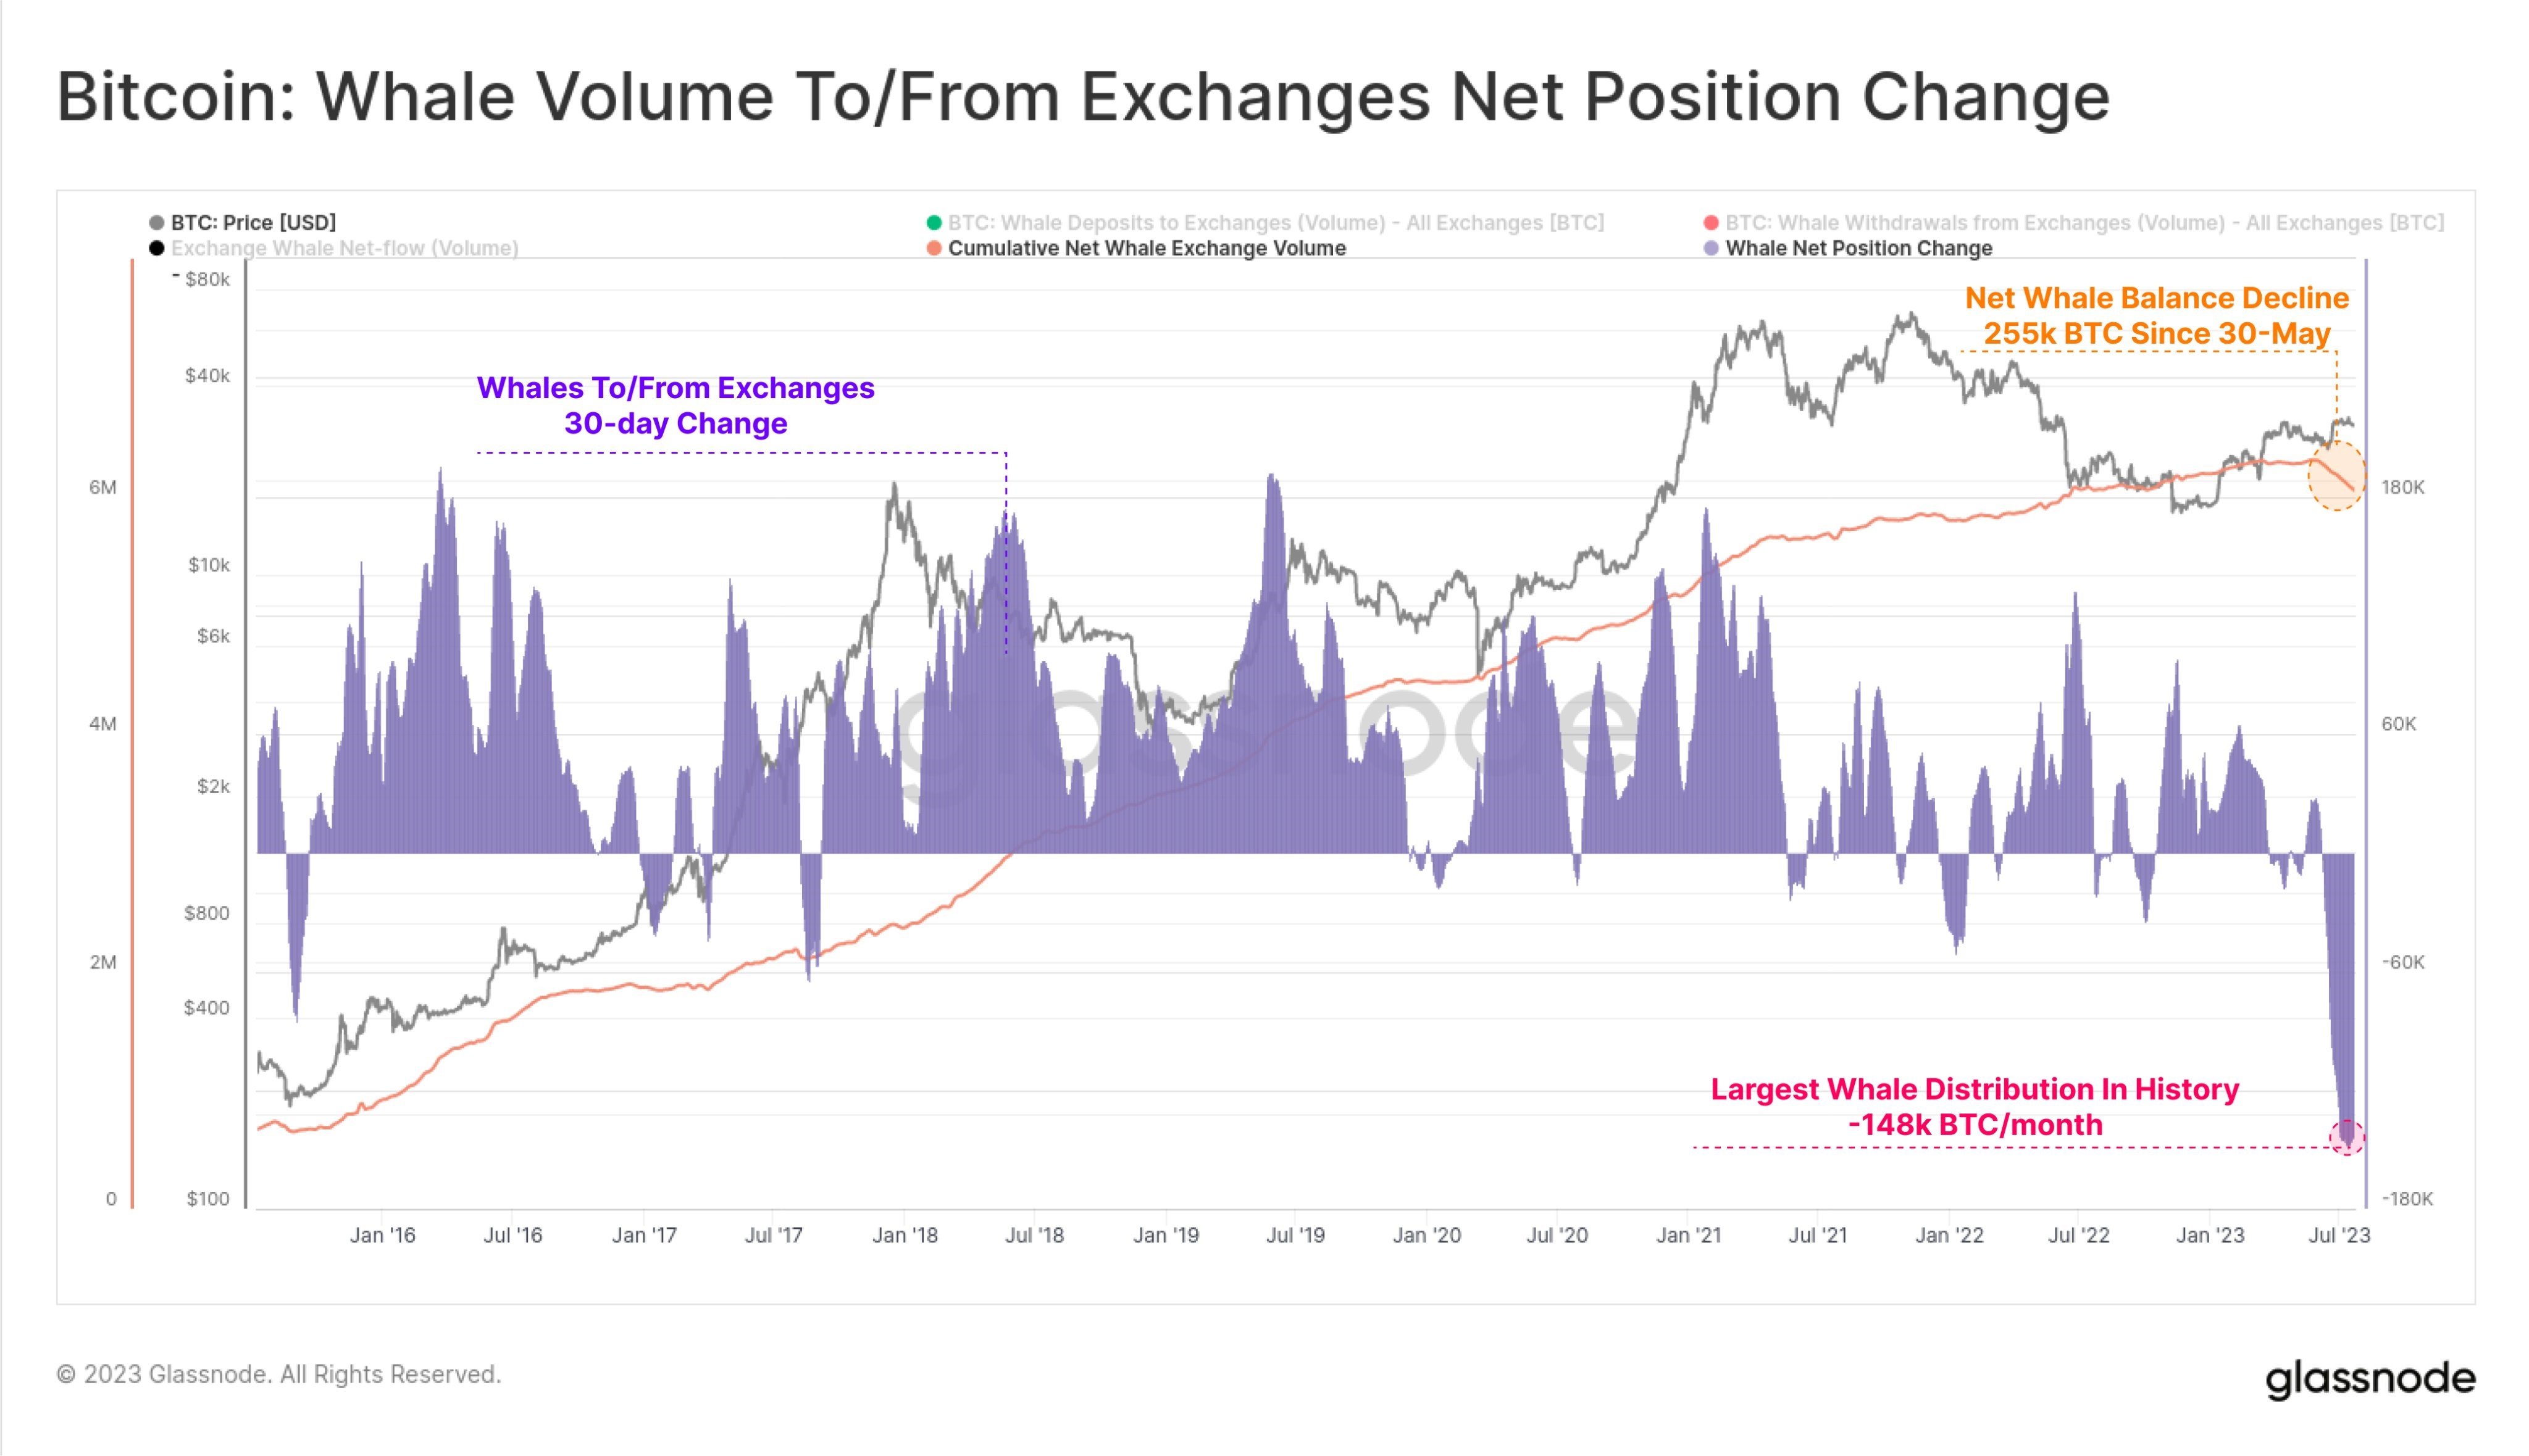Click the chart title heading
Image resolution: width=2529 pixels, height=1456 pixels.
click(x=1084, y=97)
